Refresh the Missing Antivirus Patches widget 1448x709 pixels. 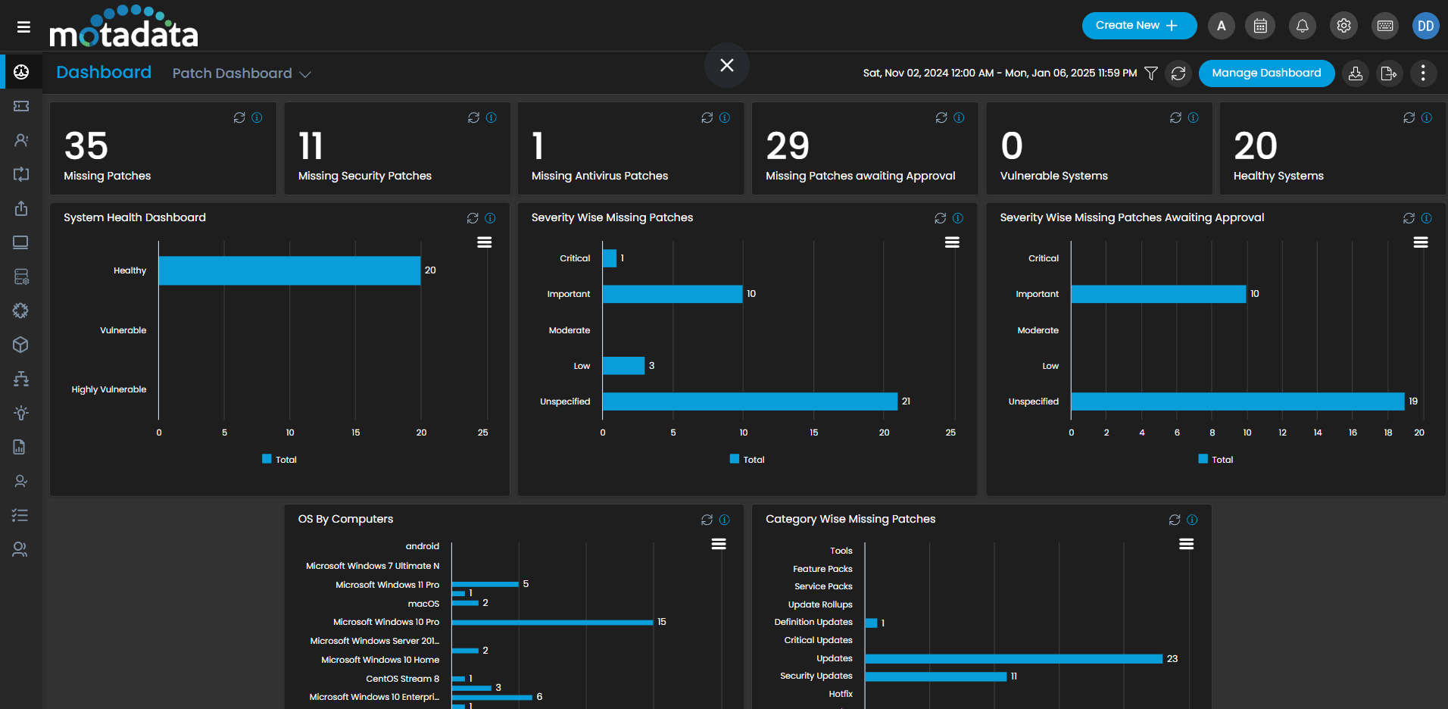point(707,117)
